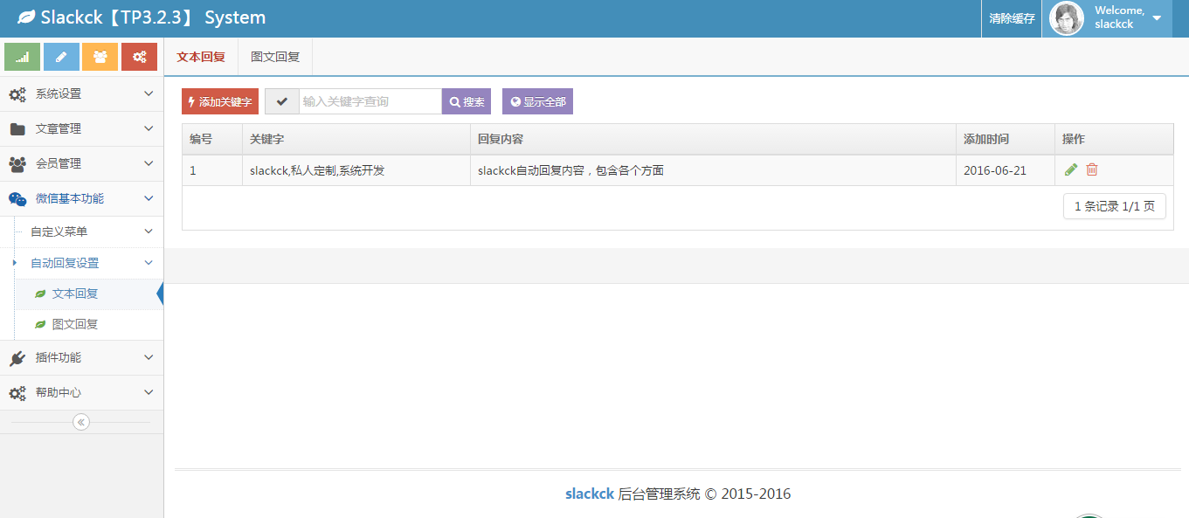Edit row 1 using green pencil icon
The image size is (1189, 518).
1071,170
